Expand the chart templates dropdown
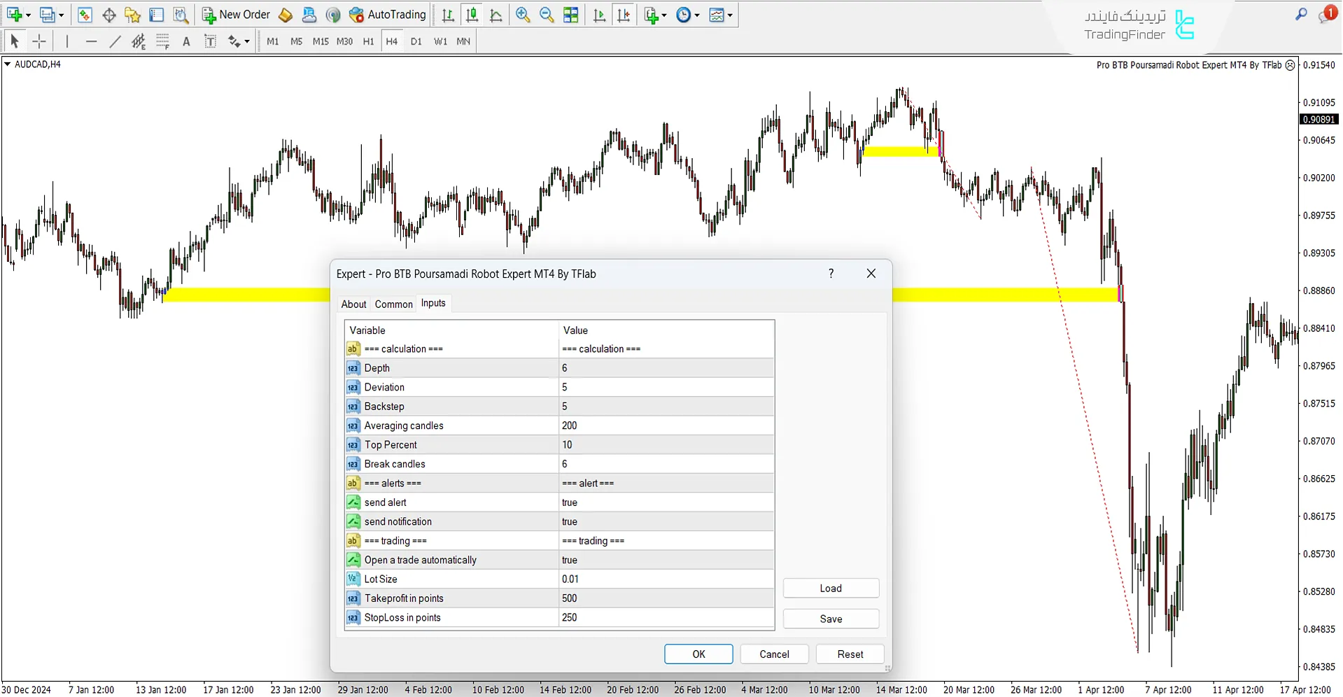This screenshot has width=1343, height=697. pyautogui.click(x=730, y=15)
